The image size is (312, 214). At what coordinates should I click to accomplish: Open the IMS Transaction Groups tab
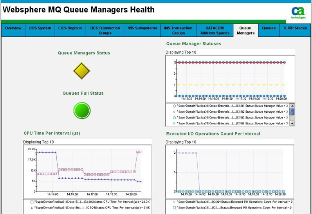click(x=178, y=30)
